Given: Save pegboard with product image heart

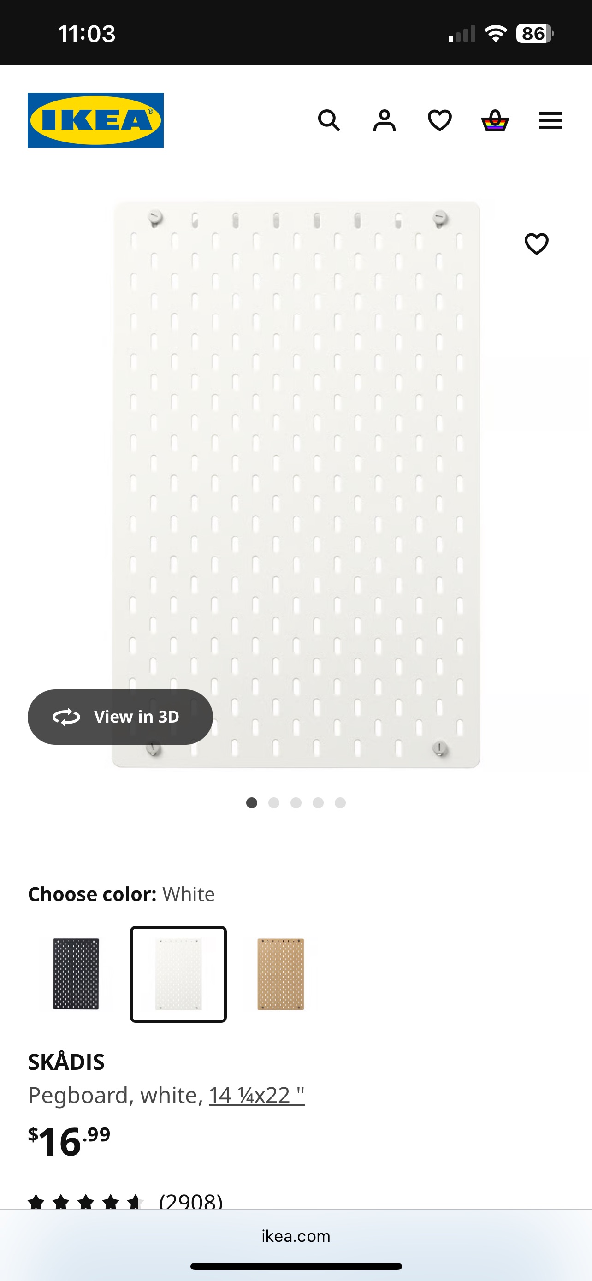Looking at the screenshot, I should tap(536, 243).
